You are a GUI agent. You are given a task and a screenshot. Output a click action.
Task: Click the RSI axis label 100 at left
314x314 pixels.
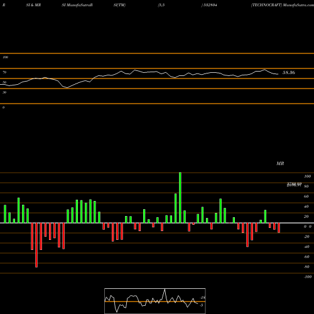pos(5,57)
